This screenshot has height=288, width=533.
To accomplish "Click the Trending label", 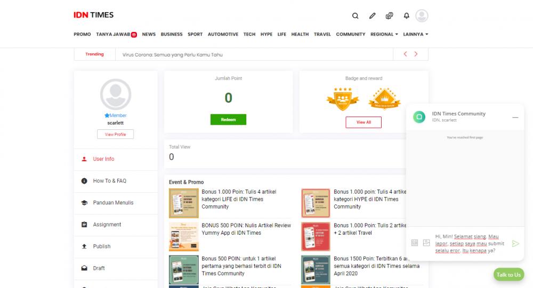I will [x=94, y=54].
